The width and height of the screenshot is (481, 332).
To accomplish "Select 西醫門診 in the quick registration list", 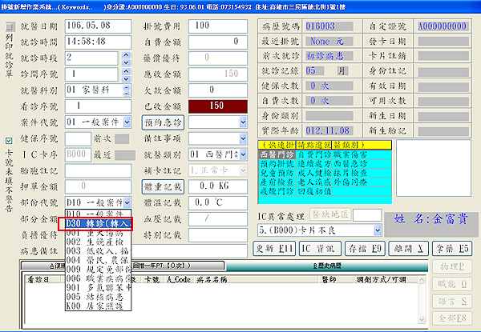I will point(276,154).
